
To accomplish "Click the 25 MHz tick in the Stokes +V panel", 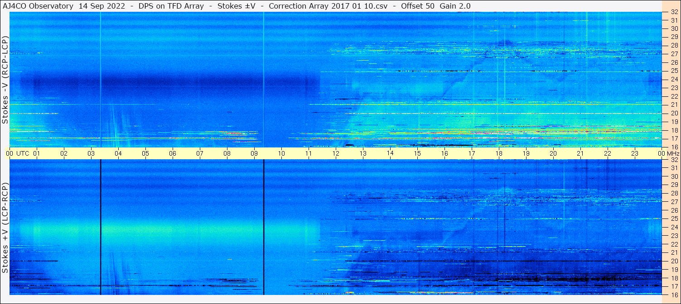I will (x=674, y=219).
